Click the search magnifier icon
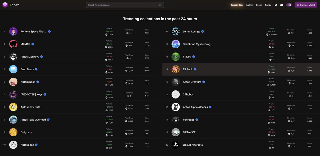 coord(161,5)
